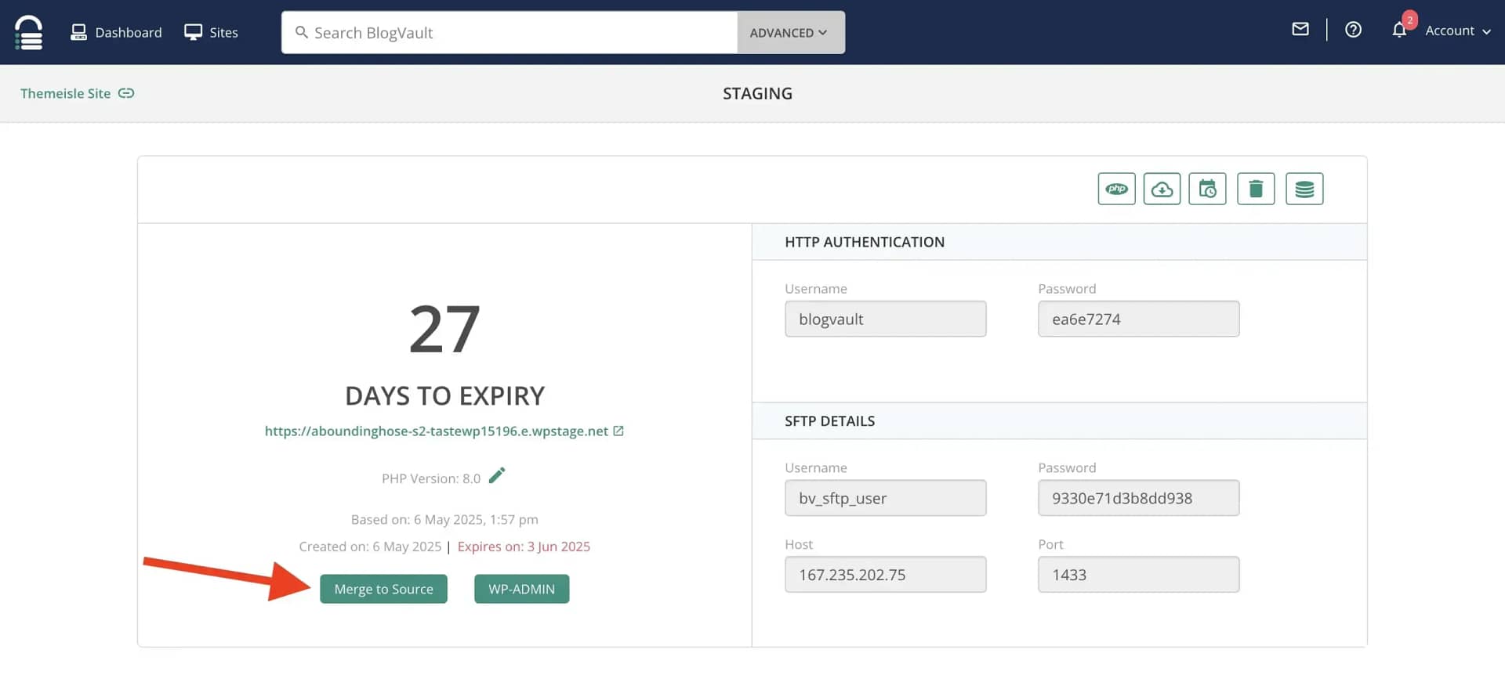Image resolution: width=1505 pixels, height=700 pixels.
Task: Select HTTP authentication username field blogvault
Action: pos(885,319)
